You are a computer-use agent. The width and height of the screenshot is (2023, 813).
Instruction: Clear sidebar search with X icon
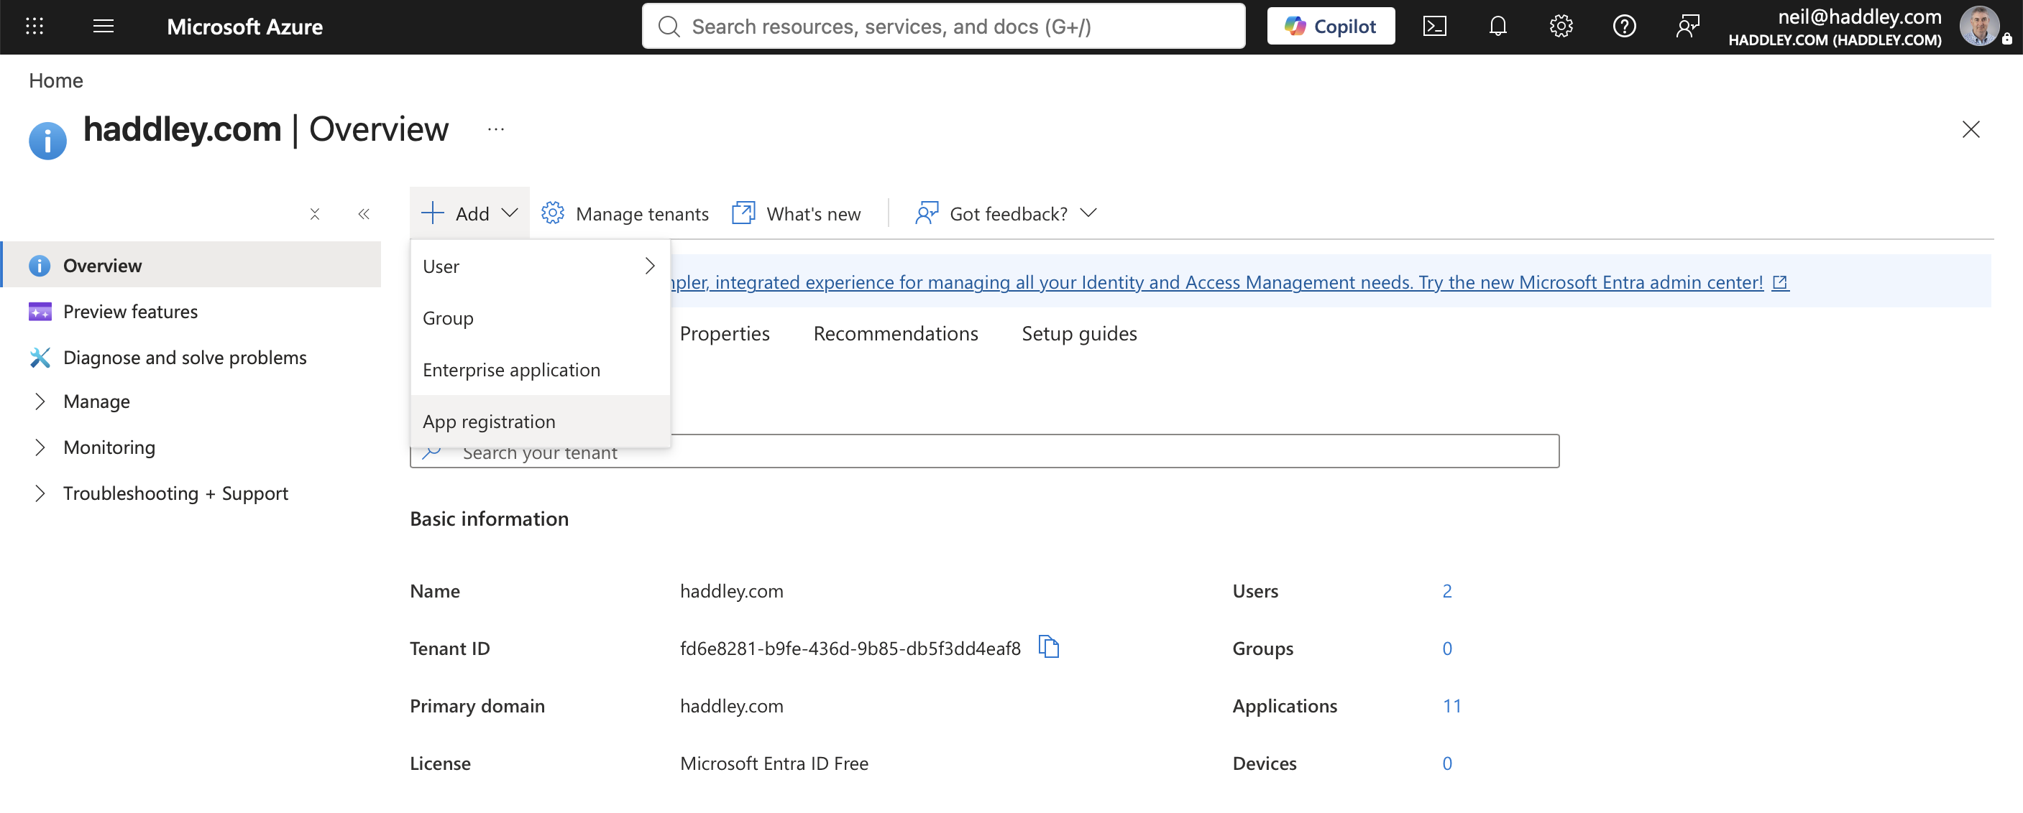pyautogui.click(x=315, y=214)
